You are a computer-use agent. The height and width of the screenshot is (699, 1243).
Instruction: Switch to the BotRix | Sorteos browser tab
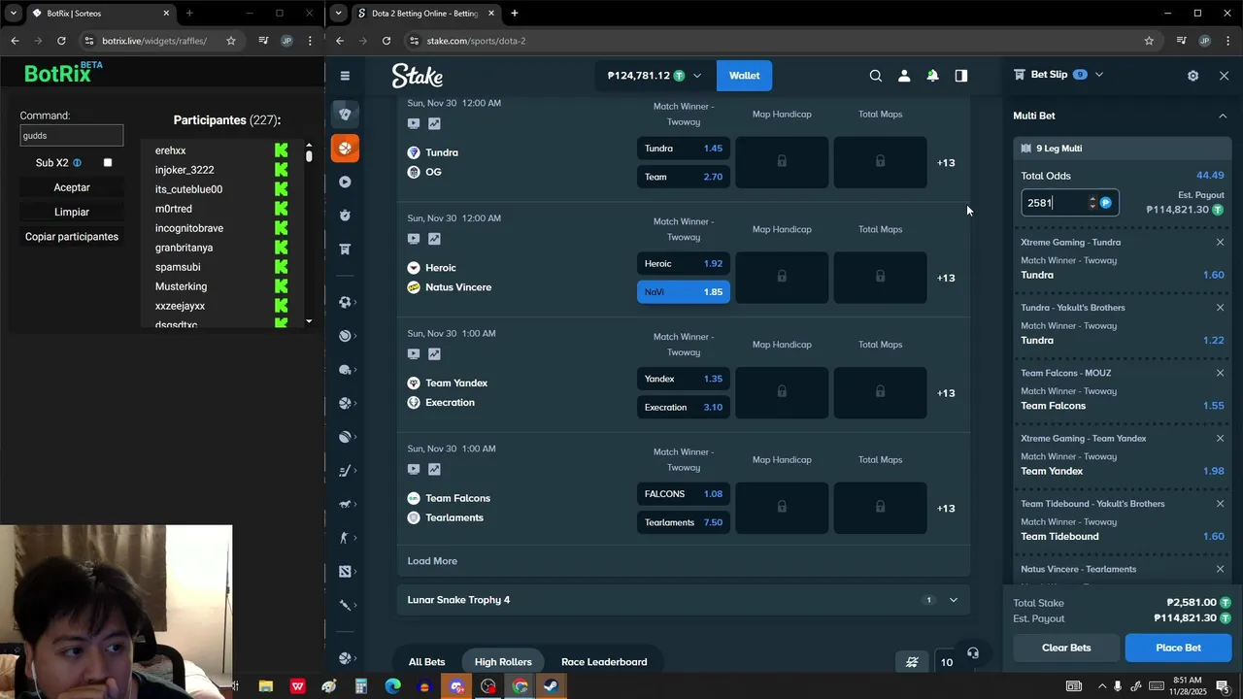[101, 14]
